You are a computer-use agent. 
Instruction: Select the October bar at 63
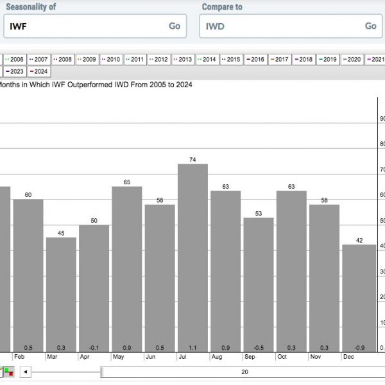click(x=291, y=271)
